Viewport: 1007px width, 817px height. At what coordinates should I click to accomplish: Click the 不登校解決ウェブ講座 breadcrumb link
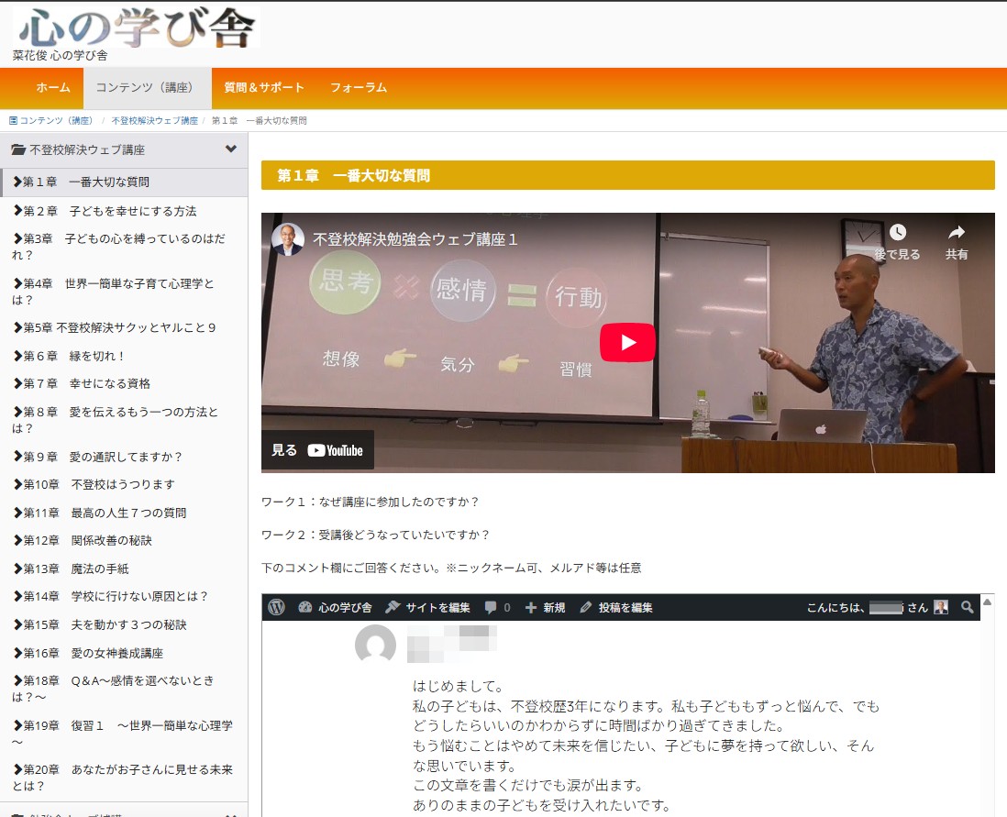pyautogui.click(x=154, y=121)
